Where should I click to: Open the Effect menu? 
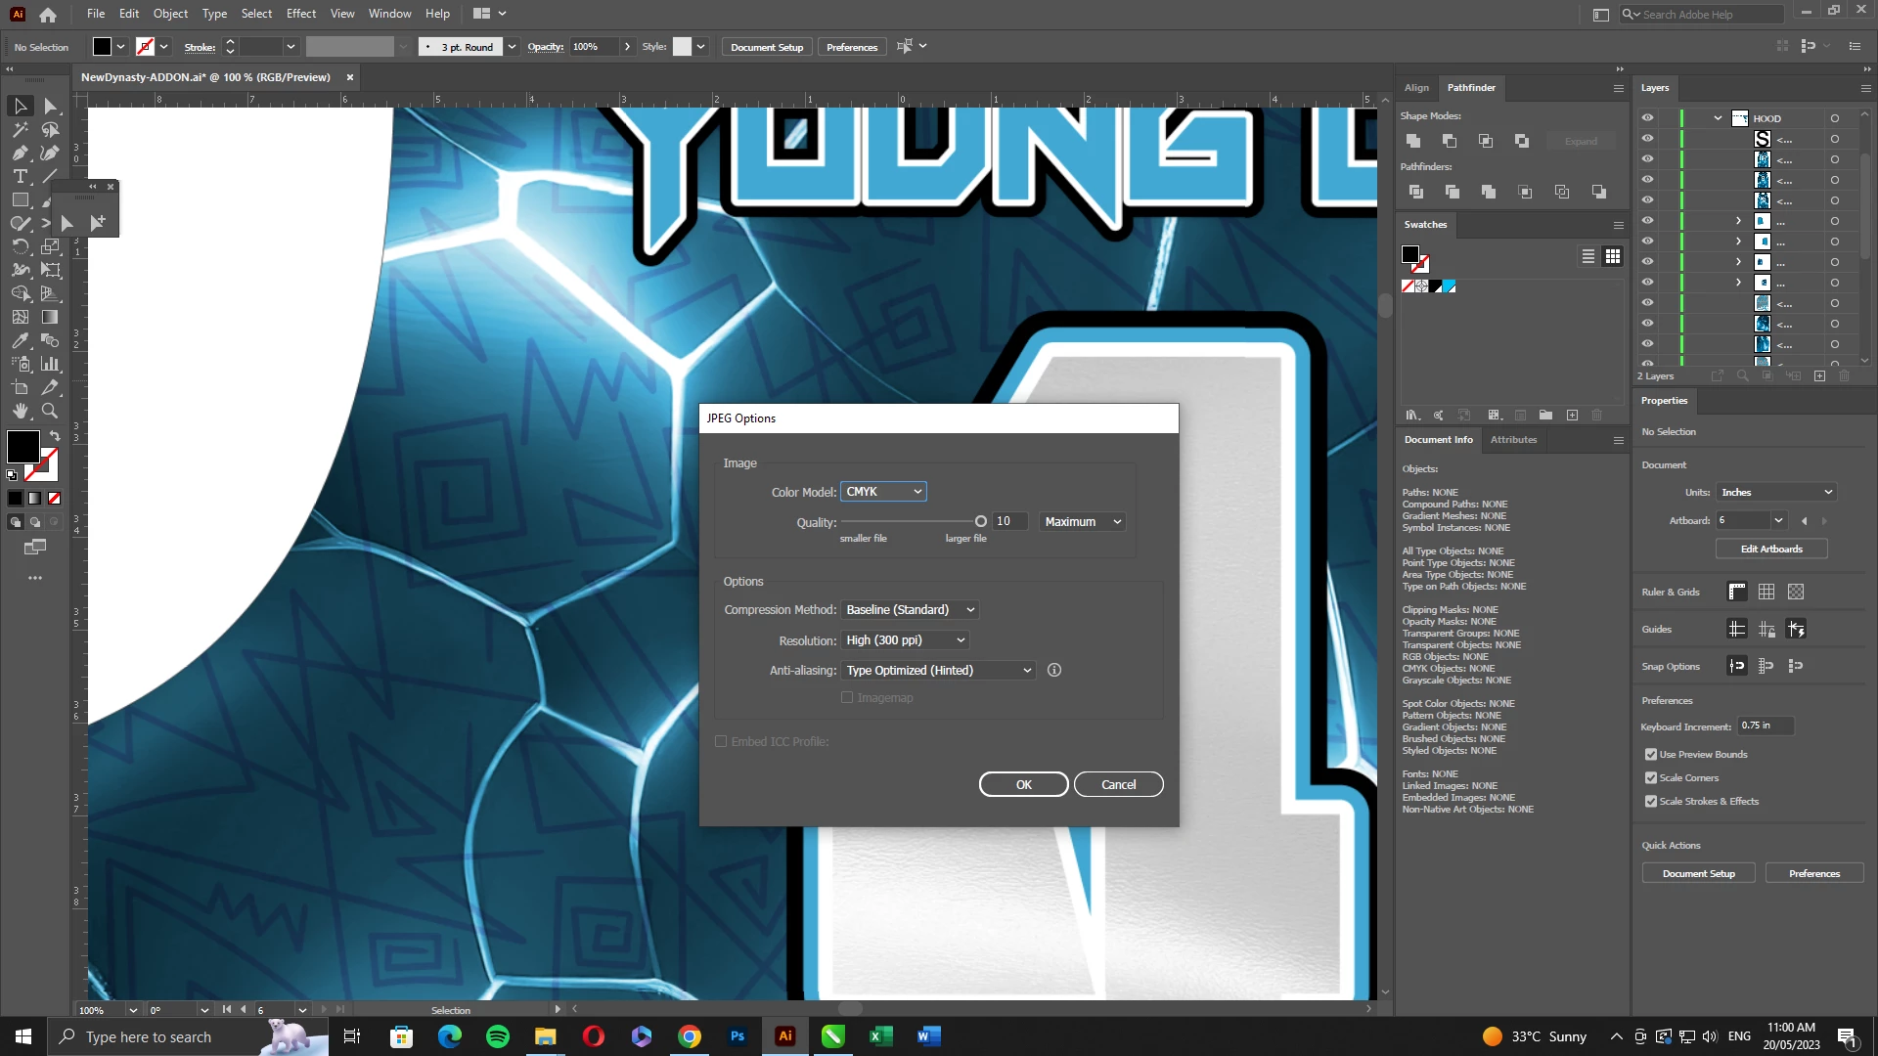click(x=300, y=14)
